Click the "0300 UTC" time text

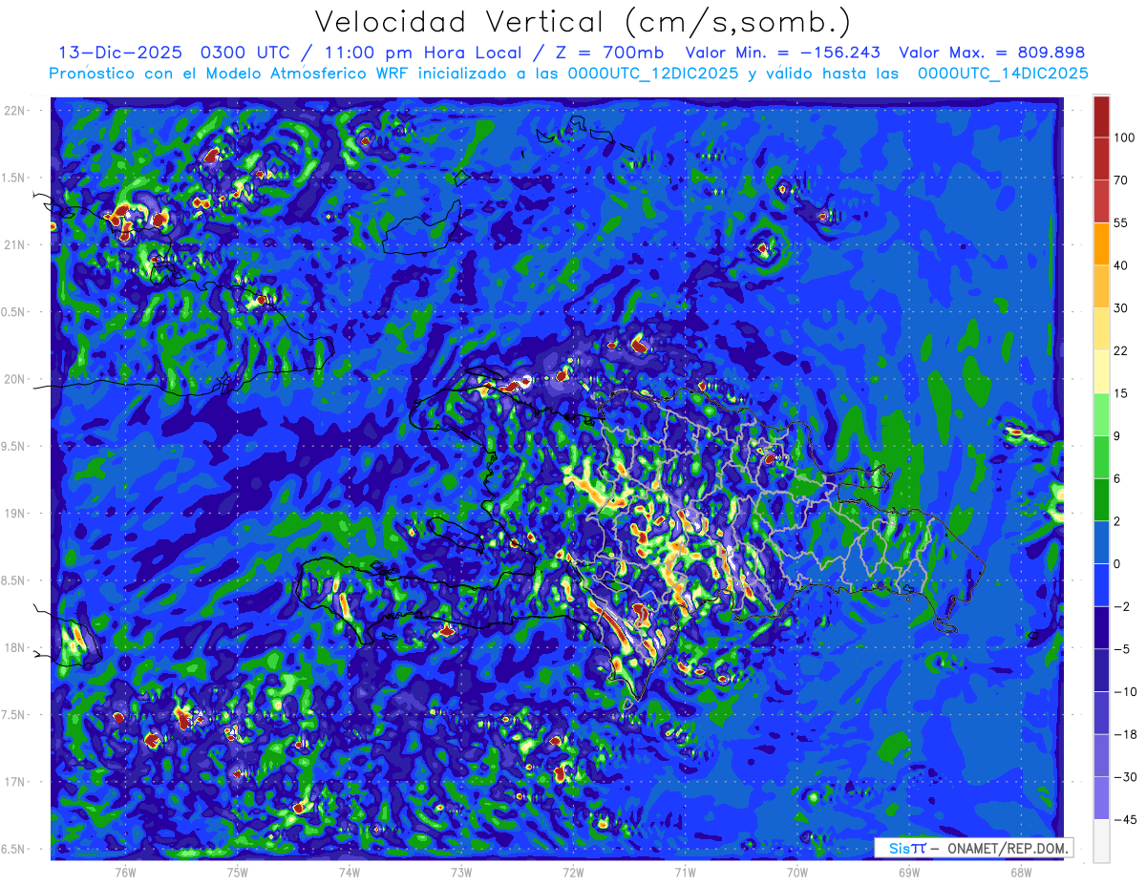pyautogui.click(x=244, y=53)
